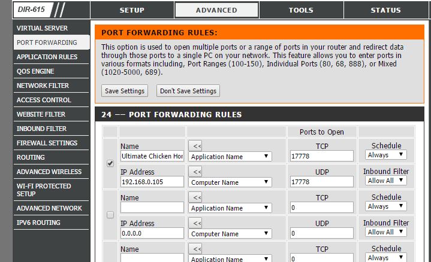Open second rule's Inbound Filter dropdown
431x262 pixels.
[386, 232]
